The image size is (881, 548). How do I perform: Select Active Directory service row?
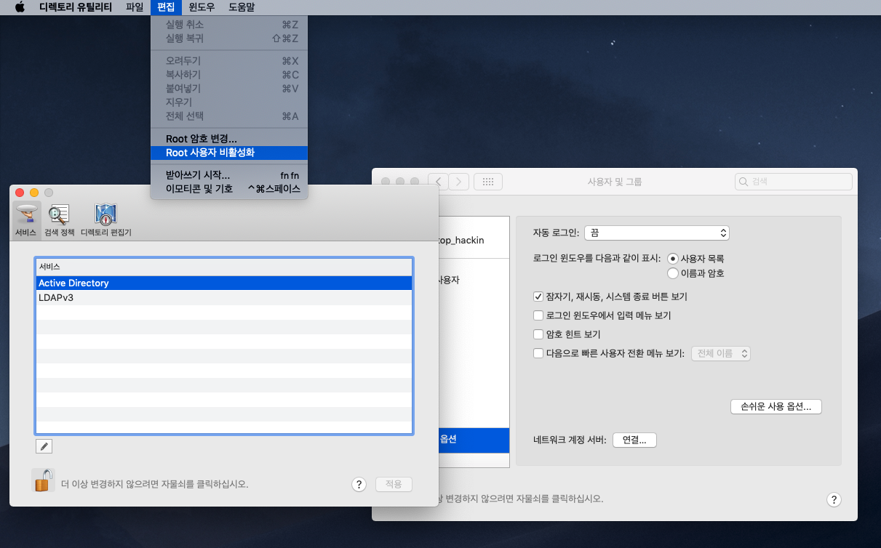point(224,283)
